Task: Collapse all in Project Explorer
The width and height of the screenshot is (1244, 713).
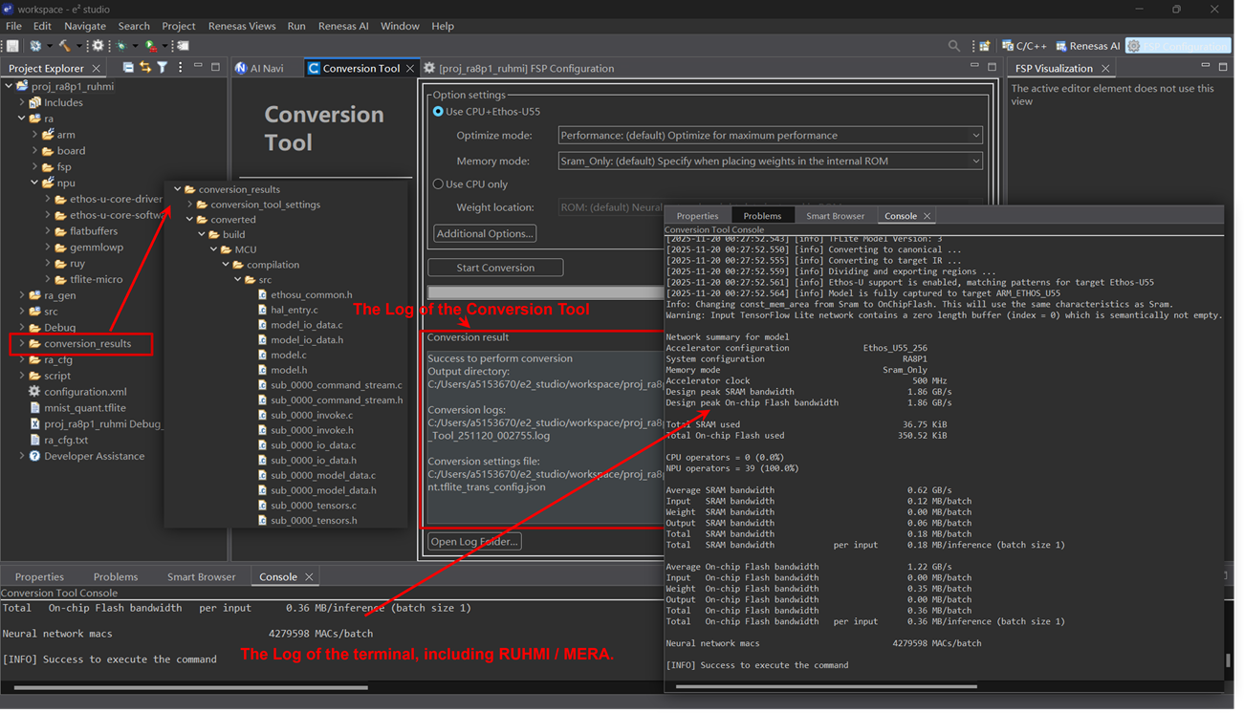Action: click(128, 68)
